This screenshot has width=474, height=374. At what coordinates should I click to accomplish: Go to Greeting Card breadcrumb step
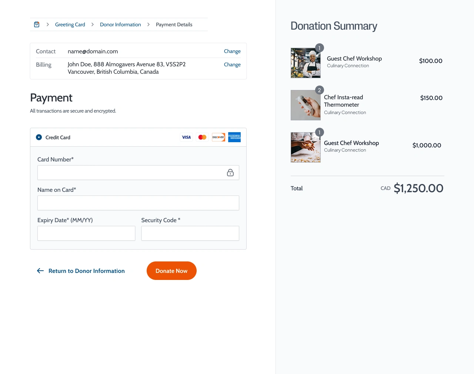click(x=70, y=24)
